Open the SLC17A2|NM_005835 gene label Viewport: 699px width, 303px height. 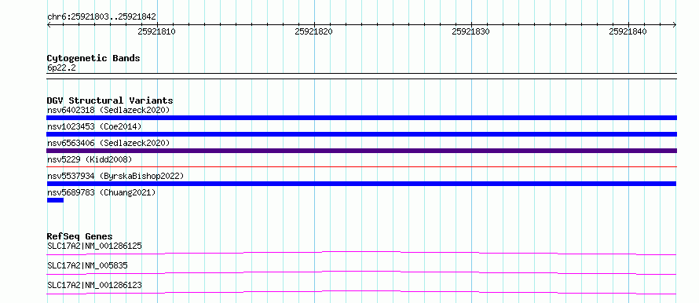tap(87, 265)
